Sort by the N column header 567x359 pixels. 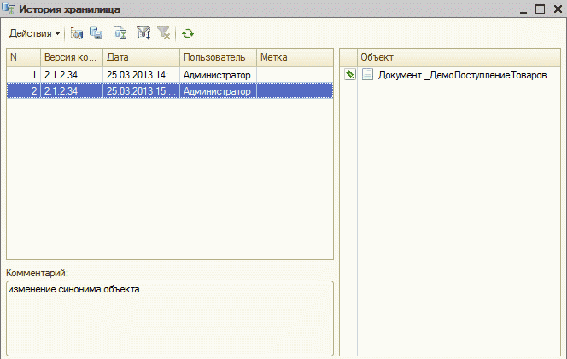point(23,57)
